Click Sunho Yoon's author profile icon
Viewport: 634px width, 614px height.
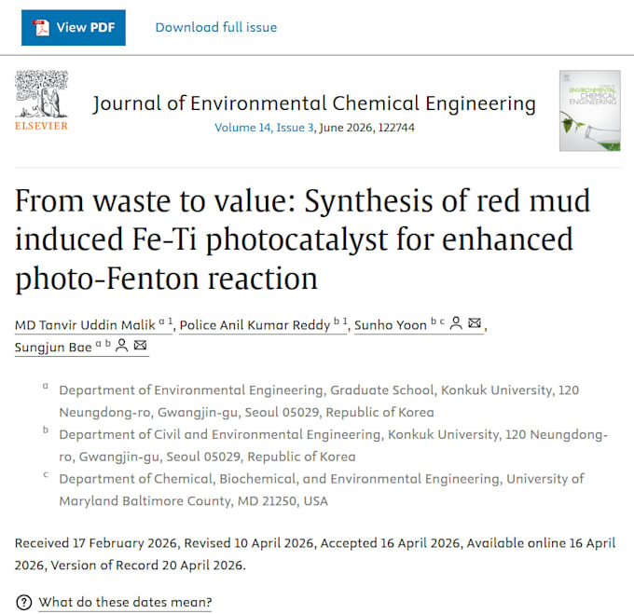point(456,322)
